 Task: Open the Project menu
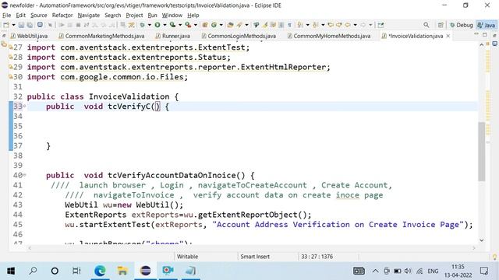[x=134, y=16]
